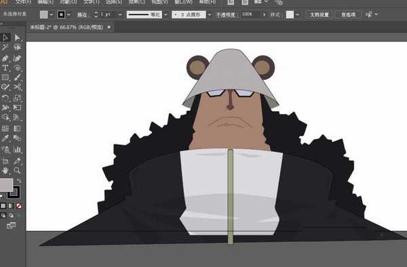Set paint to None (red slash)

19,206
